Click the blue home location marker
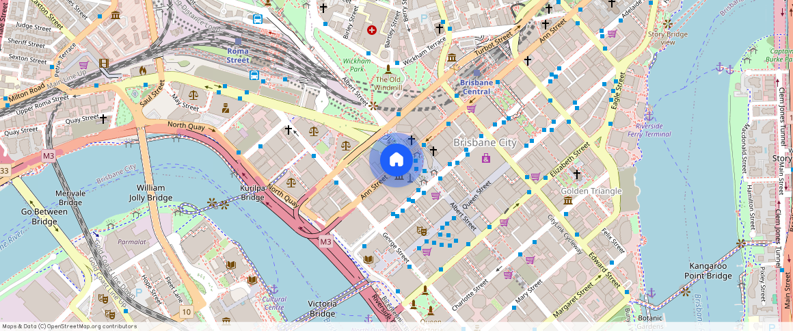This screenshot has height=331, width=793. click(x=396, y=160)
